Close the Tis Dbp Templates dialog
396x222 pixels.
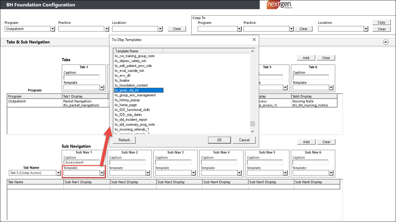tap(254, 39)
